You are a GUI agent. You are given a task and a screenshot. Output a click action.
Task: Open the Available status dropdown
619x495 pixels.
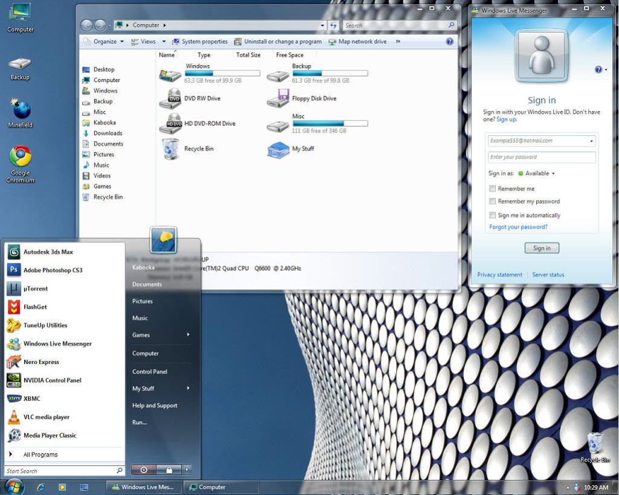[537, 173]
